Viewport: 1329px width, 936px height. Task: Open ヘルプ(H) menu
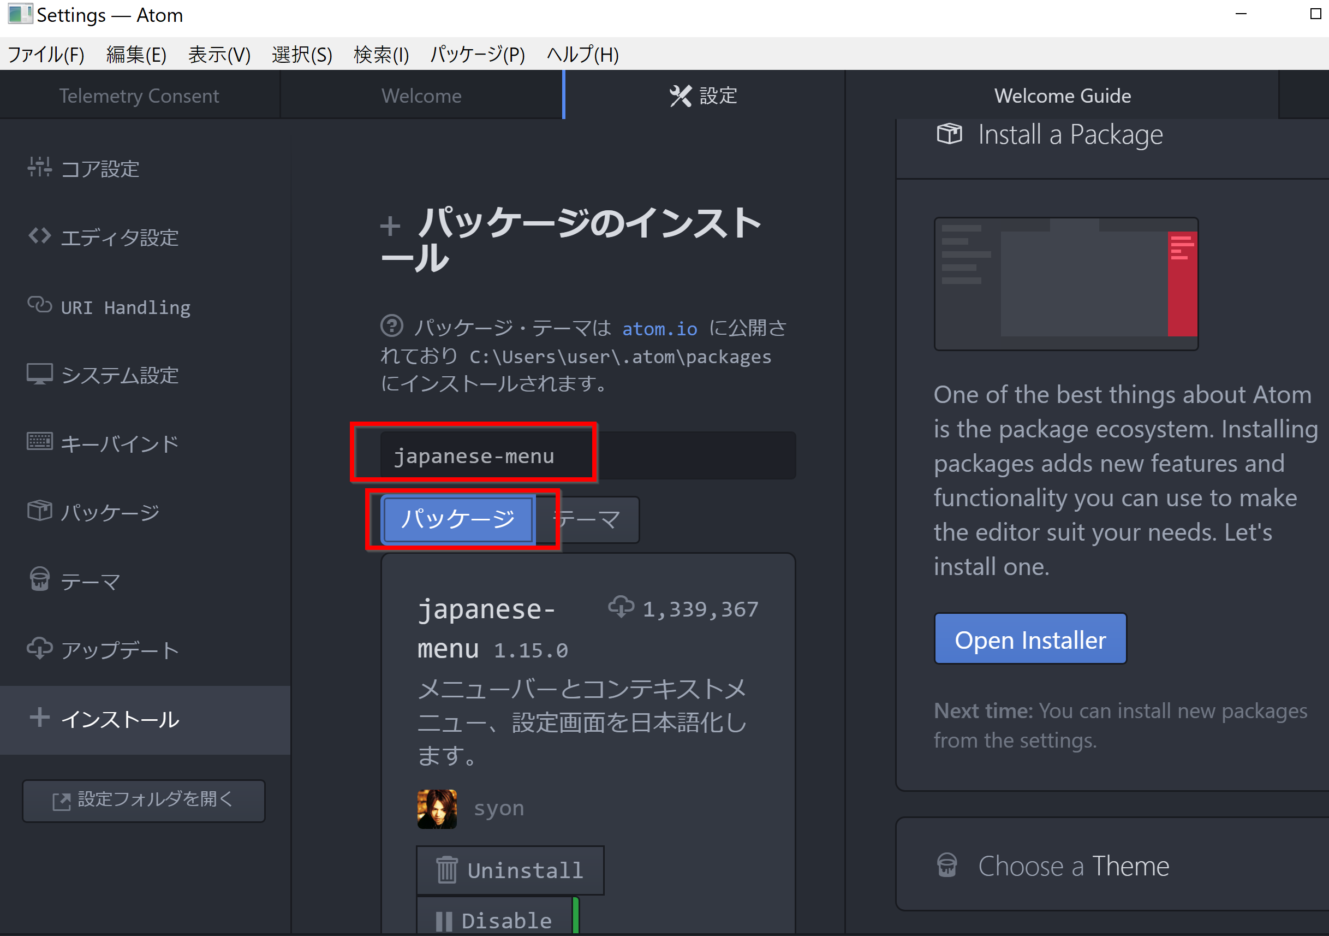pyautogui.click(x=583, y=55)
